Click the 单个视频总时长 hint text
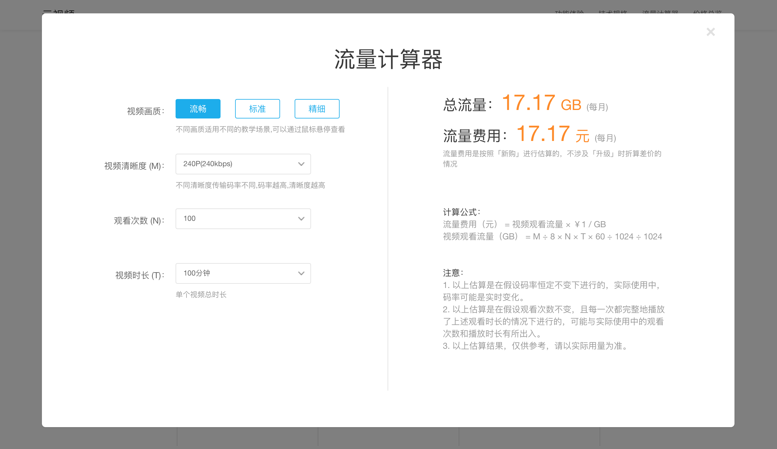 point(201,294)
